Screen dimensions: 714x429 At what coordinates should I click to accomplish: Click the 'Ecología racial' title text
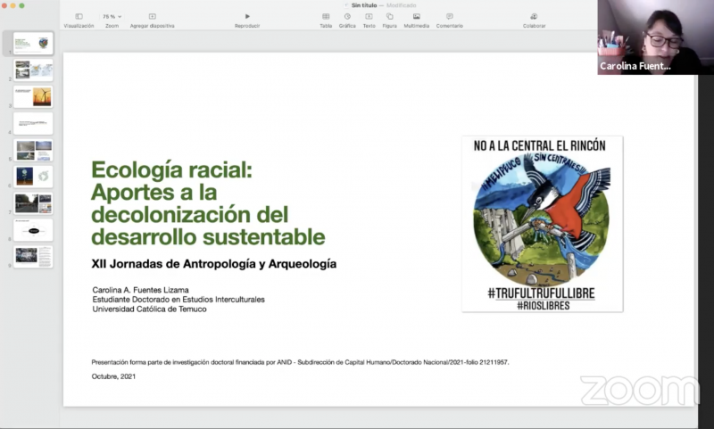[x=171, y=169]
